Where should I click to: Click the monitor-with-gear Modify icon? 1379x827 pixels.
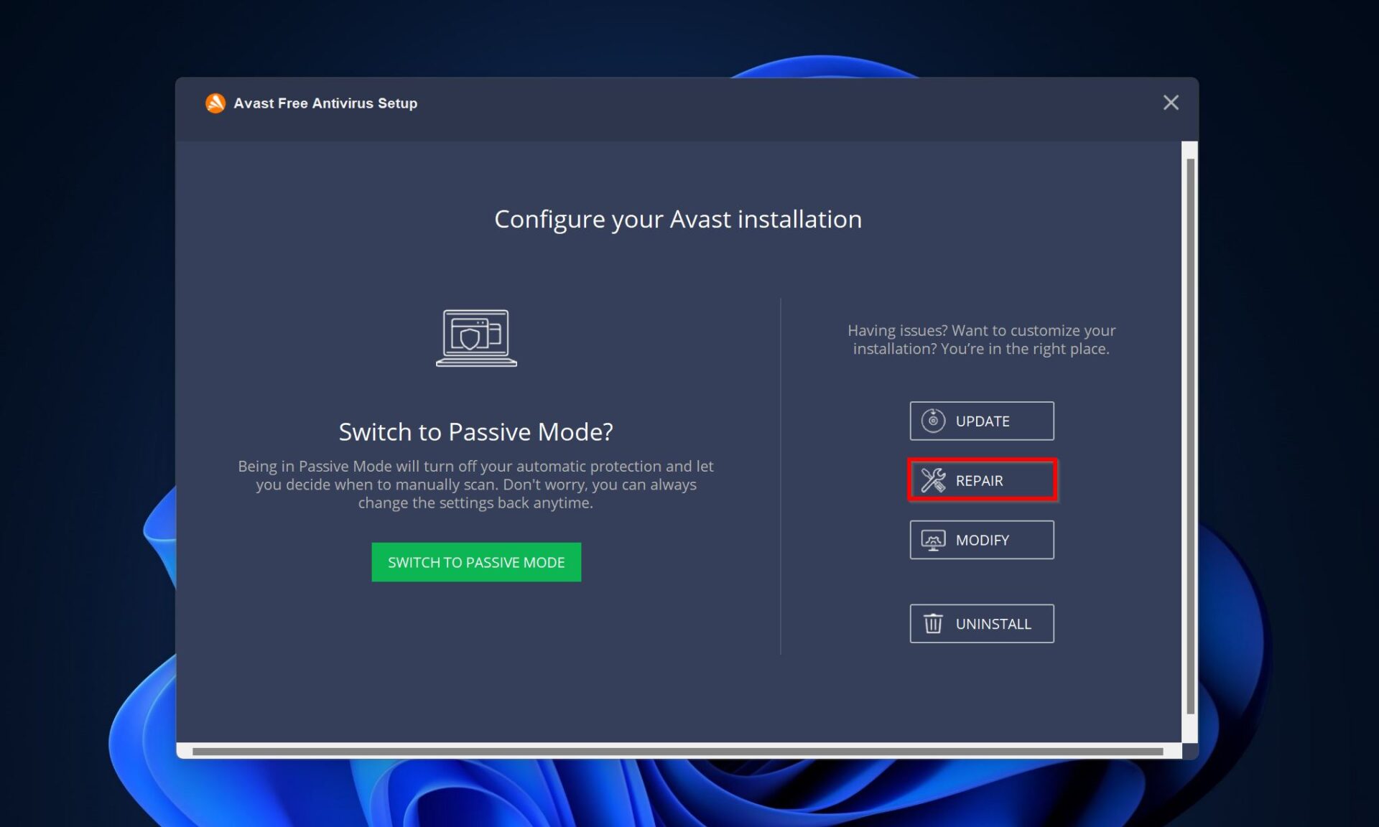tap(932, 540)
